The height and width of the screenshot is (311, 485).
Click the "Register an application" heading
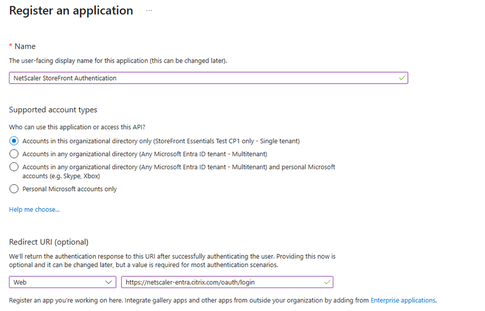[71, 10]
